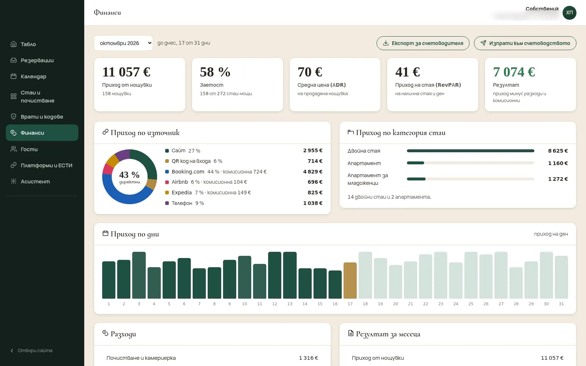Click the coins icon beside Разходи
Viewport: 586px width, 366px height.
pos(105,333)
